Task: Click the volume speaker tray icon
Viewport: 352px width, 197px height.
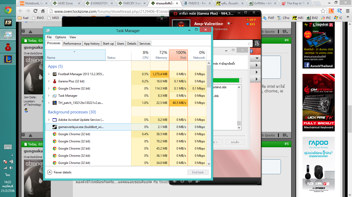Action: (x=11, y=168)
